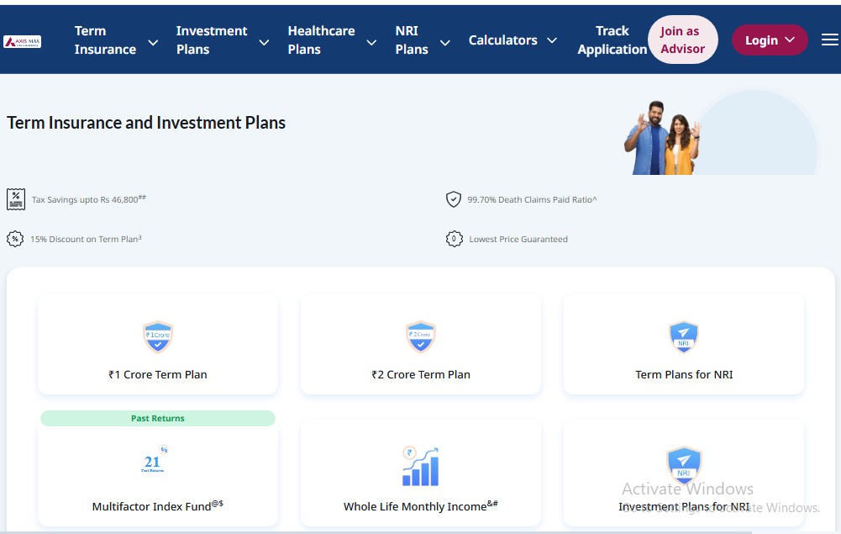
Task: Click the ₹1 Crore shield icon
Action: (158, 337)
